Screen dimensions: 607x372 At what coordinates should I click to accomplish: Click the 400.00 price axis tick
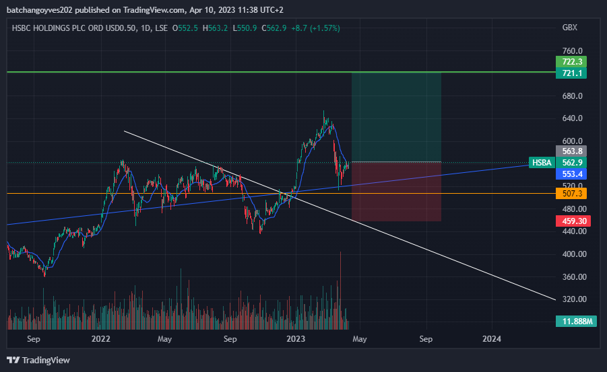[x=574, y=254]
